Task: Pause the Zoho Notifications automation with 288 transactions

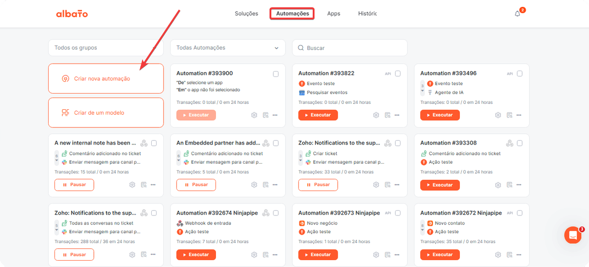Action: pyautogui.click(x=74, y=255)
